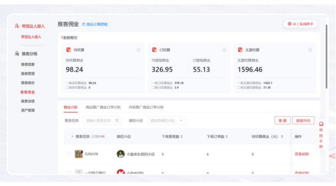Show info tooltip for 已结算 card
The height and width of the screenshot is (186, 336).
[x=224, y=50]
